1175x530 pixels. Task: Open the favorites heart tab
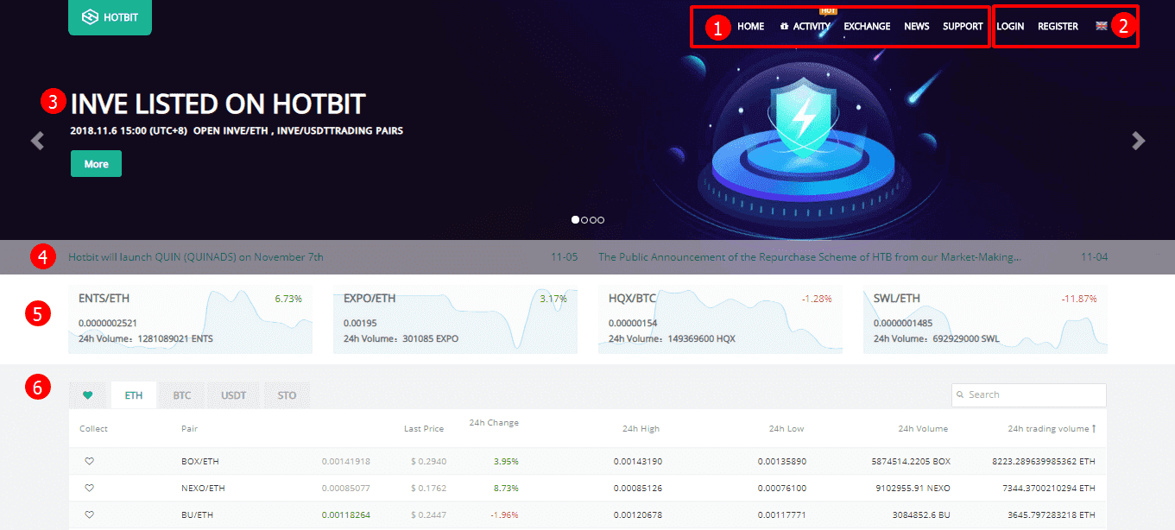pyautogui.click(x=88, y=395)
